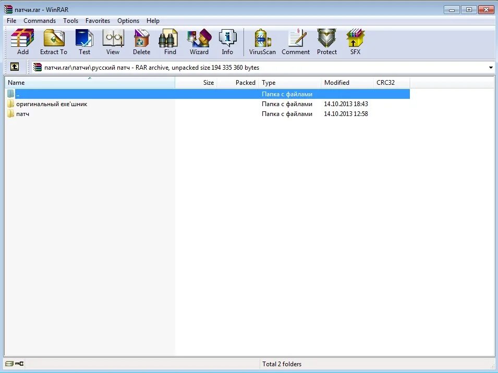Image resolution: width=498 pixels, height=373 pixels.
Task: Click the parent ".." folder icon
Action: click(x=10, y=94)
